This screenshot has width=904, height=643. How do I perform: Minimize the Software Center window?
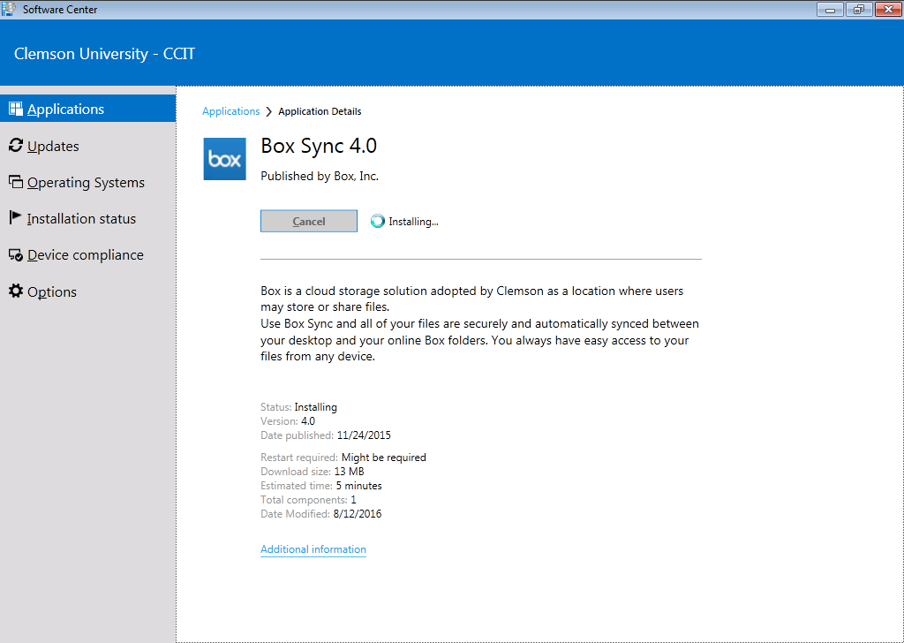click(830, 9)
